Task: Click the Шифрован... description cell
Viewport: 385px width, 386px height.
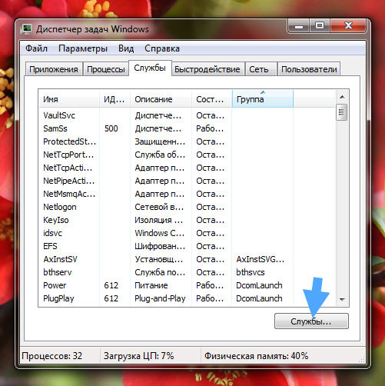Action: 160,246
